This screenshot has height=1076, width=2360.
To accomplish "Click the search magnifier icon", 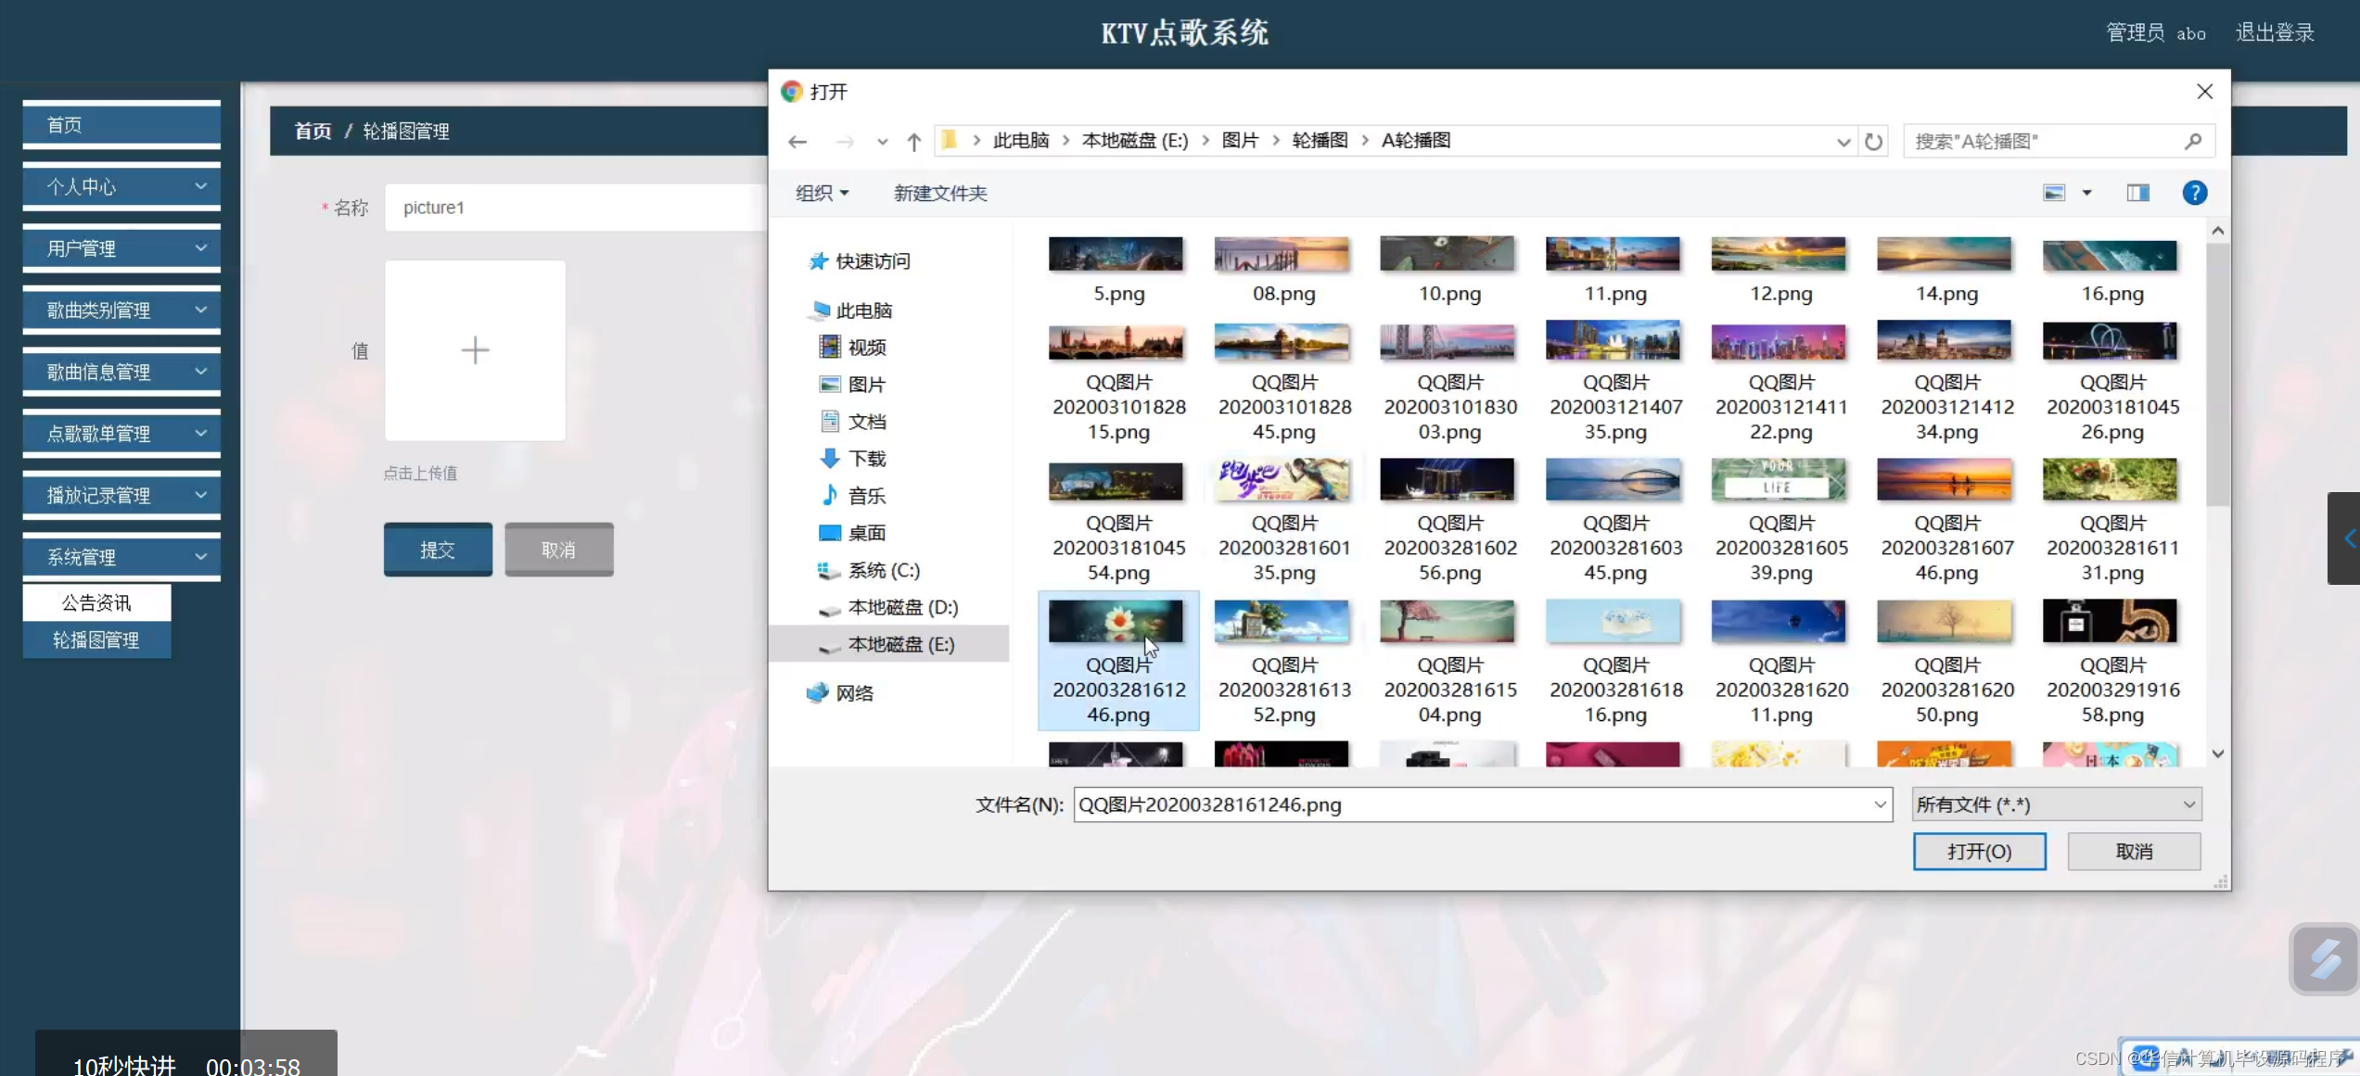I will [2192, 141].
